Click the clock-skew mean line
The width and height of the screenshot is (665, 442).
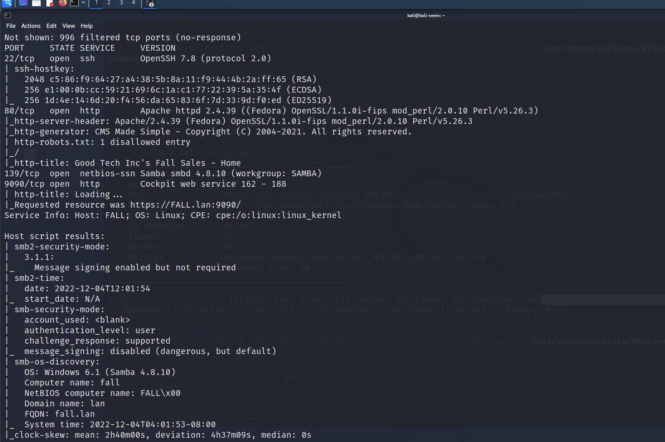coord(158,435)
